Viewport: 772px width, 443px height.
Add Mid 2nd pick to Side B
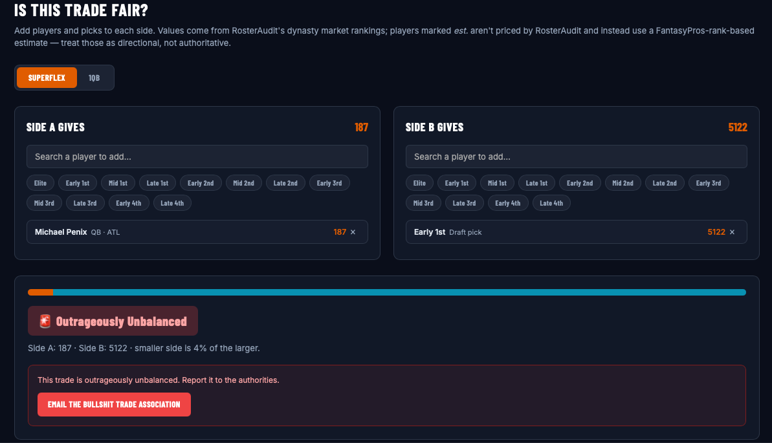[623, 183]
